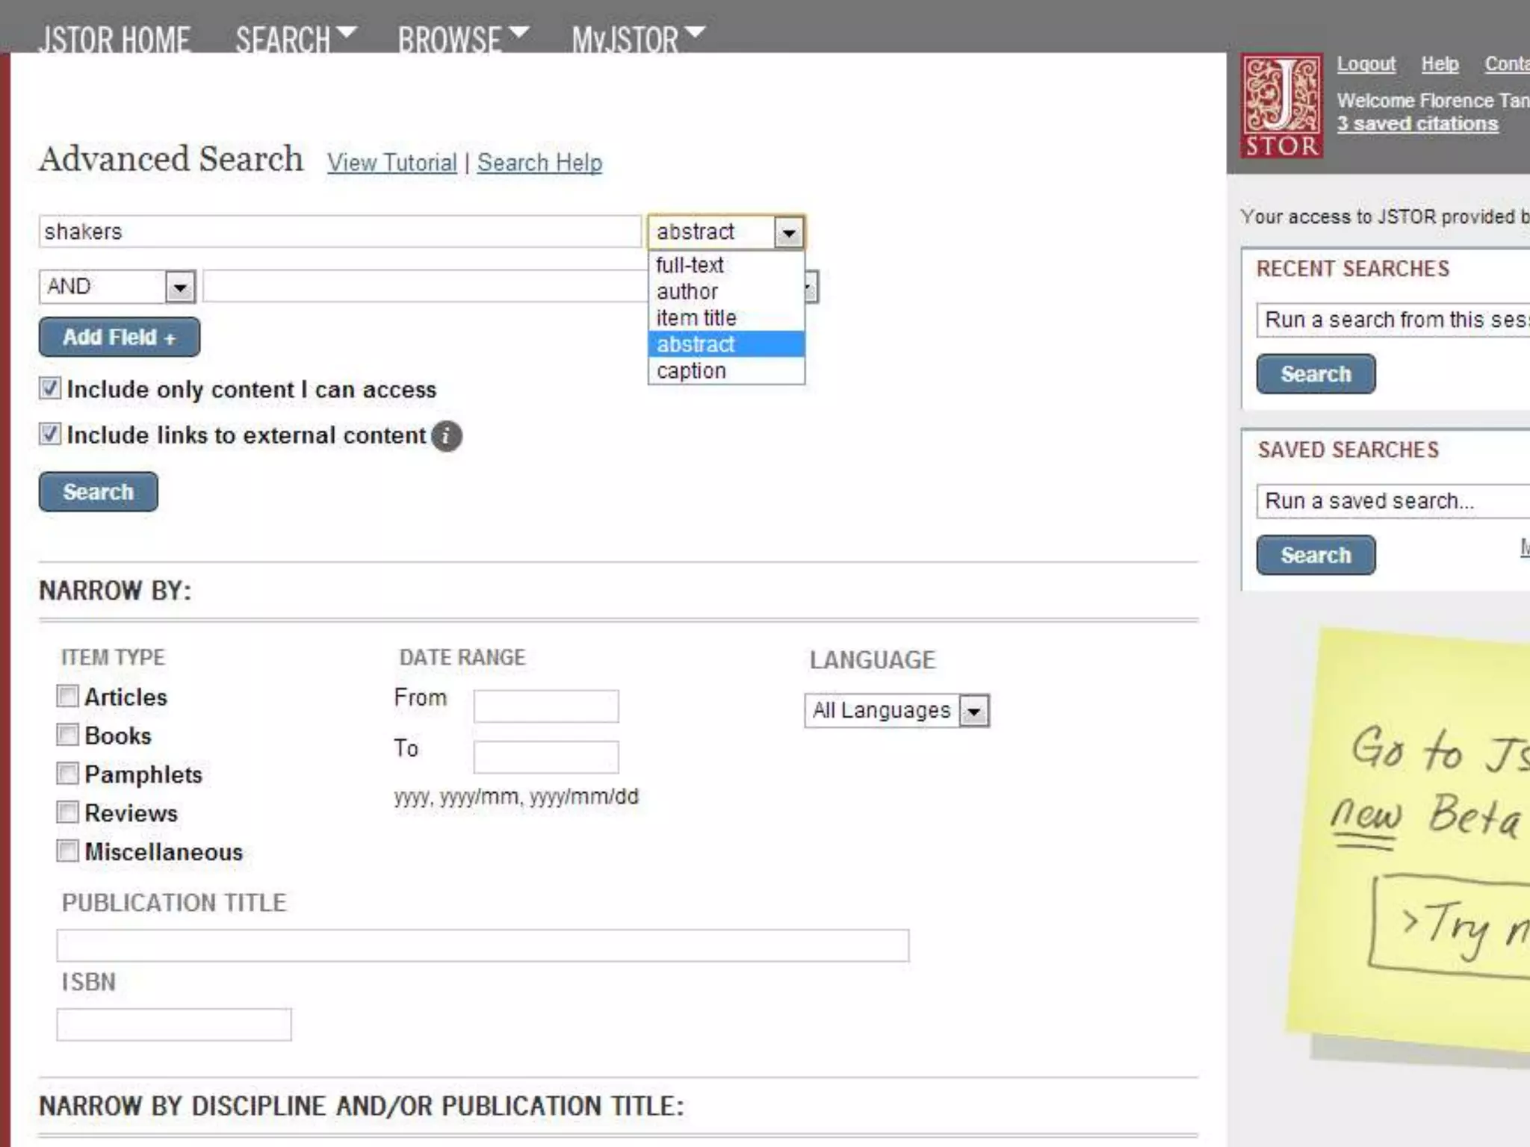Open the View Tutorial link
Viewport: 1530px width, 1147px height.
point(391,163)
